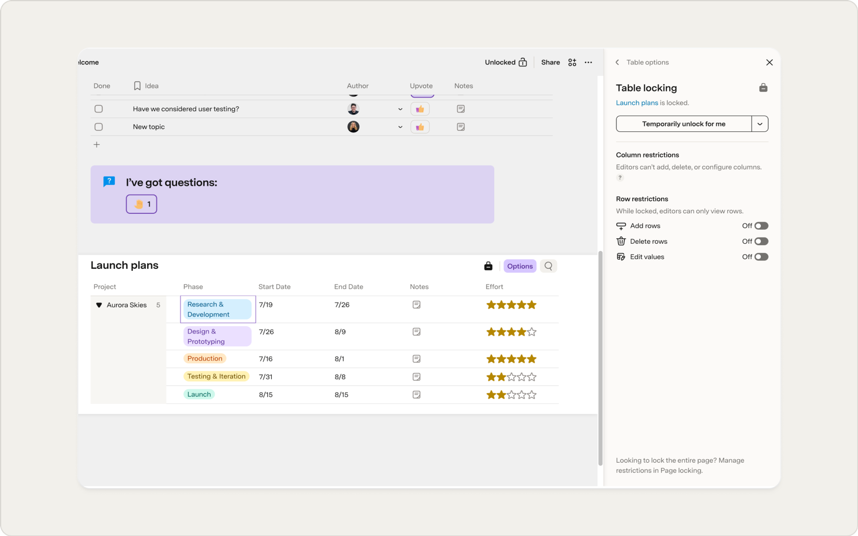Enable the Add rows toggle
The image size is (858, 536).
tap(761, 226)
